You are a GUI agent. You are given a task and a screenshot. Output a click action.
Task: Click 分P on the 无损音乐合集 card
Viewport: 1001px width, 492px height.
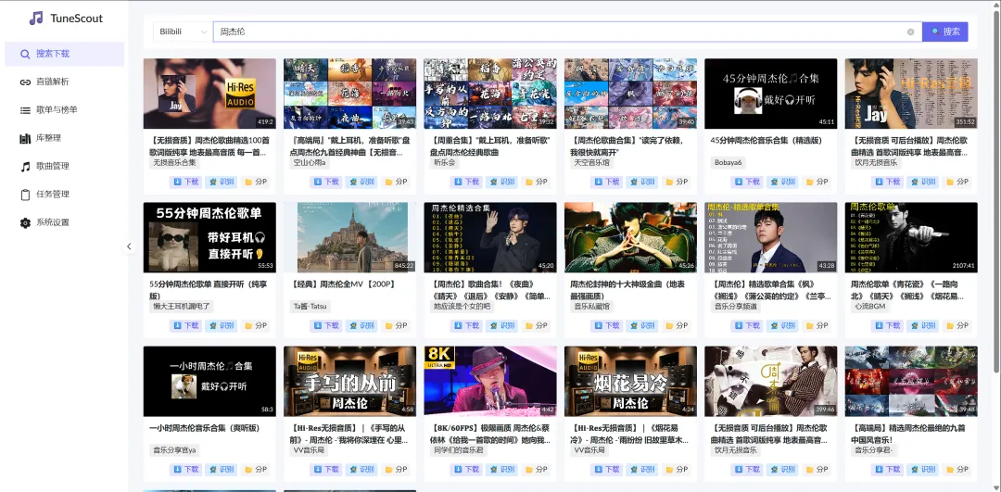256,182
